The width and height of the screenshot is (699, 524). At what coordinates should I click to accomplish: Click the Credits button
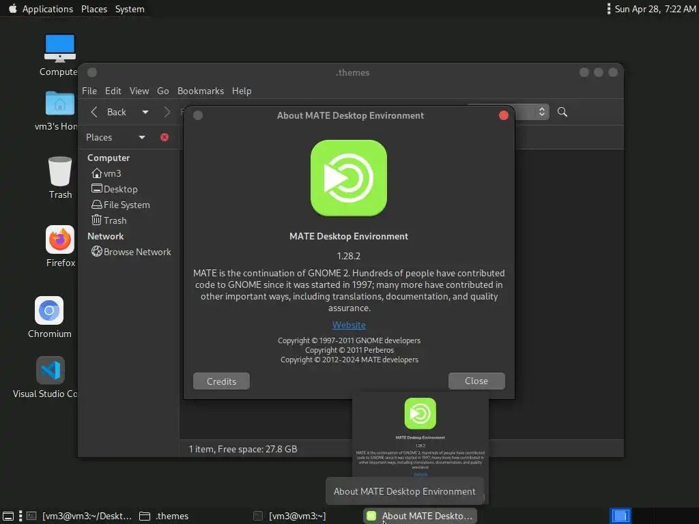click(222, 381)
